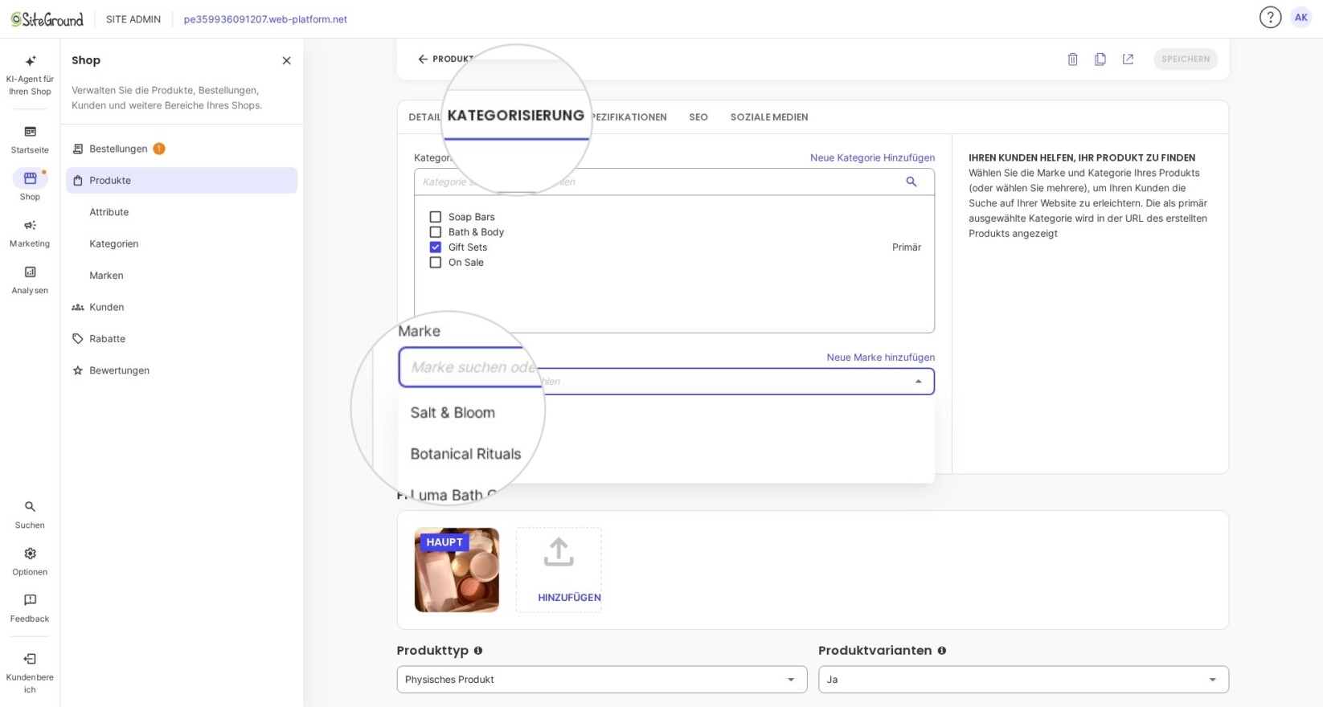Open the AK user avatar menu
This screenshot has height=707, width=1323.
(x=1300, y=17)
